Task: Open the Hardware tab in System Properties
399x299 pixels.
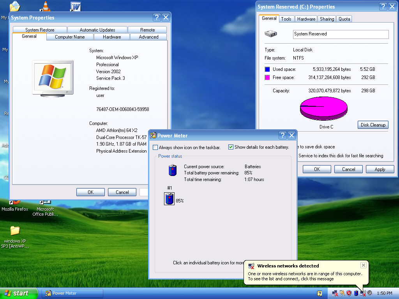Action: point(112,37)
